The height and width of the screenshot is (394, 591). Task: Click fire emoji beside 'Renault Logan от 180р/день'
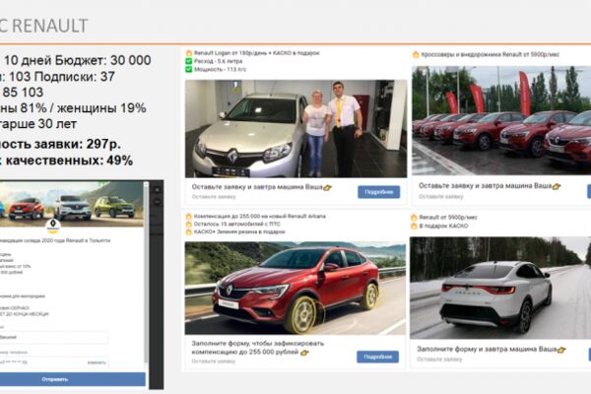pyautogui.click(x=189, y=53)
